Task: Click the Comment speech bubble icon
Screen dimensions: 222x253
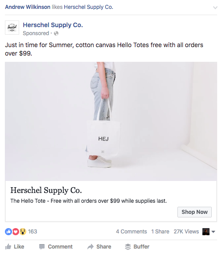Action: coord(42,246)
